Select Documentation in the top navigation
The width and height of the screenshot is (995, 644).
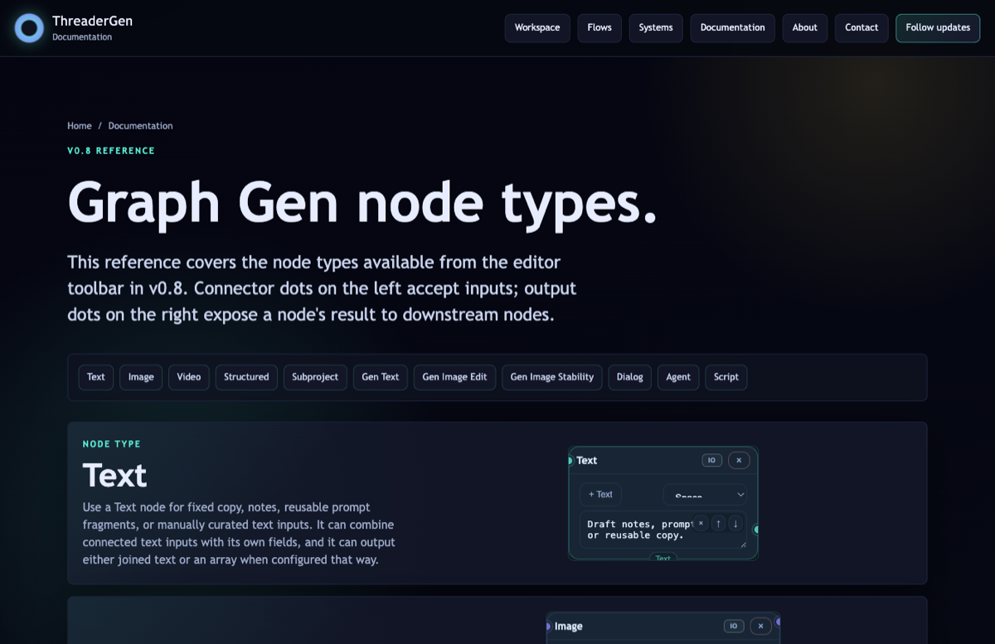point(733,27)
